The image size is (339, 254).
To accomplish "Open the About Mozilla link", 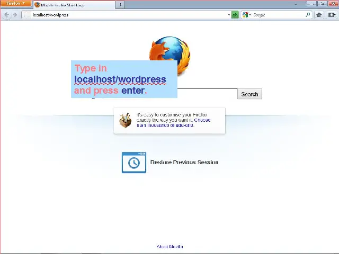I will (169, 247).
